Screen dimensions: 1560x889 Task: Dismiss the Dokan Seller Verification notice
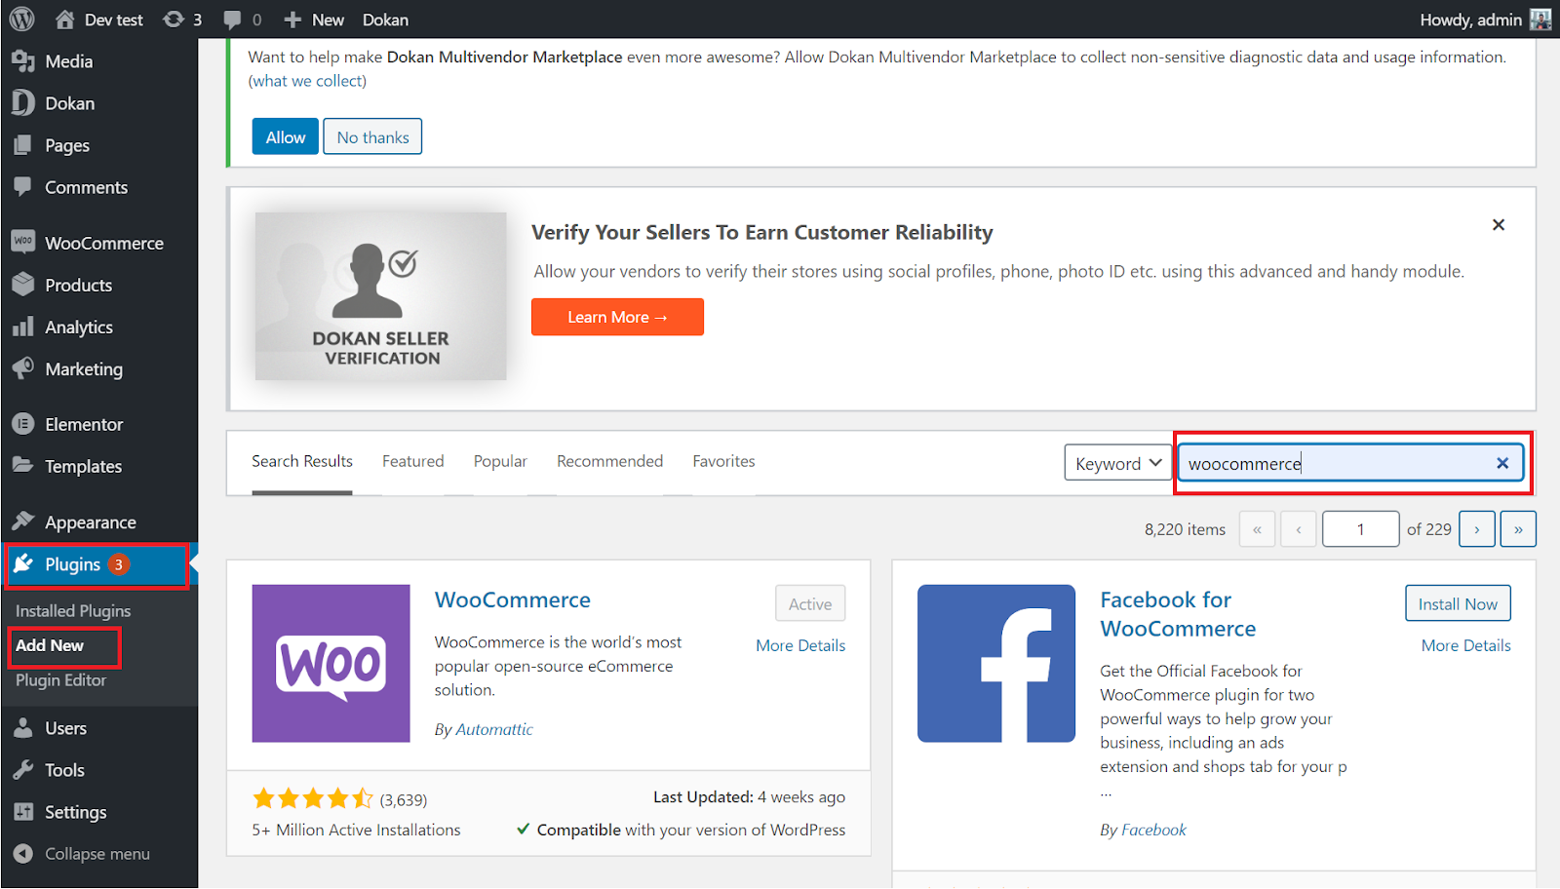[x=1499, y=225]
